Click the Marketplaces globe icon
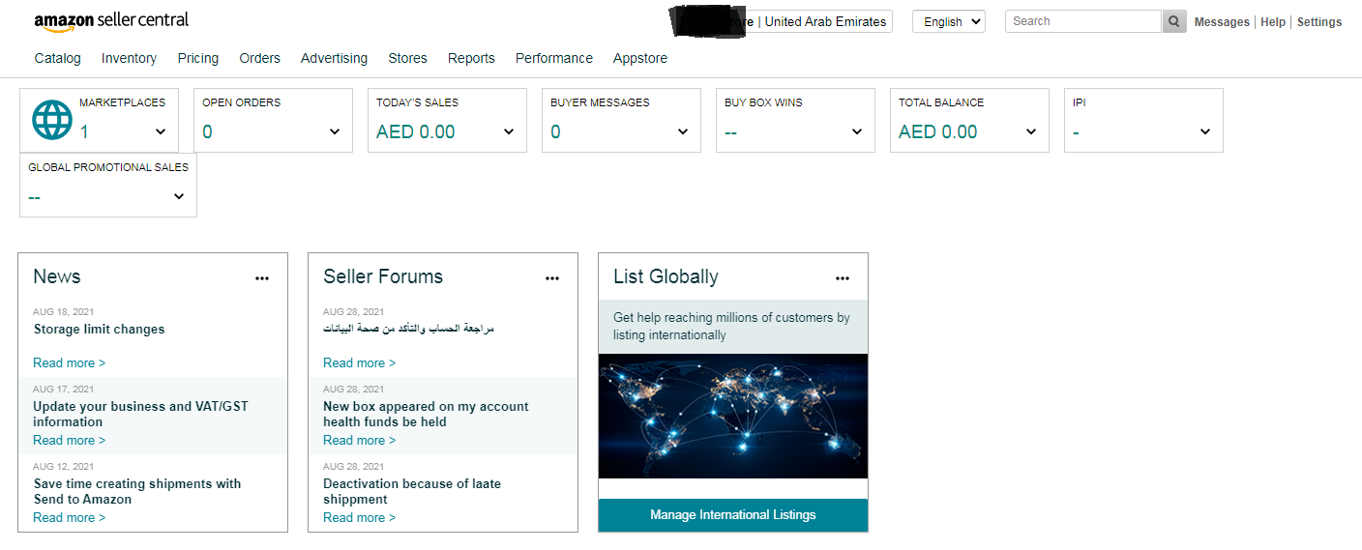Viewport: 1362px width, 550px height. click(x=52, y=120)
